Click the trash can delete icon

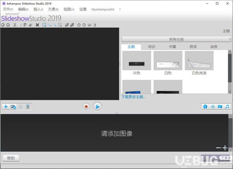[28, 106]
